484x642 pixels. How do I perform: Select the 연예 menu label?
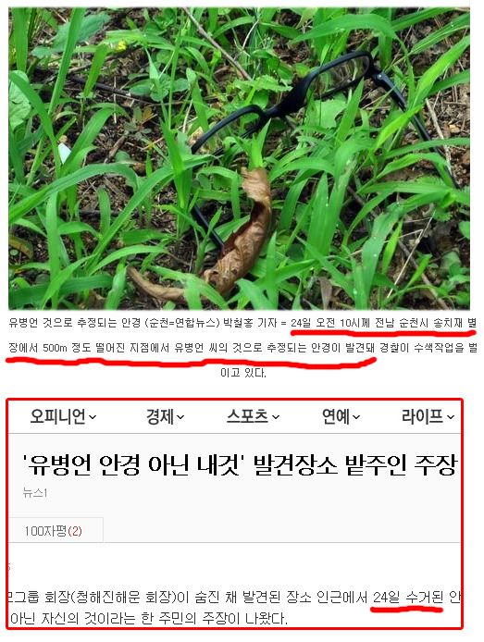(x=336, y=416)
